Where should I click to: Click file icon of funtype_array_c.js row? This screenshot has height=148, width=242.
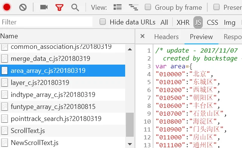(4, 107)
